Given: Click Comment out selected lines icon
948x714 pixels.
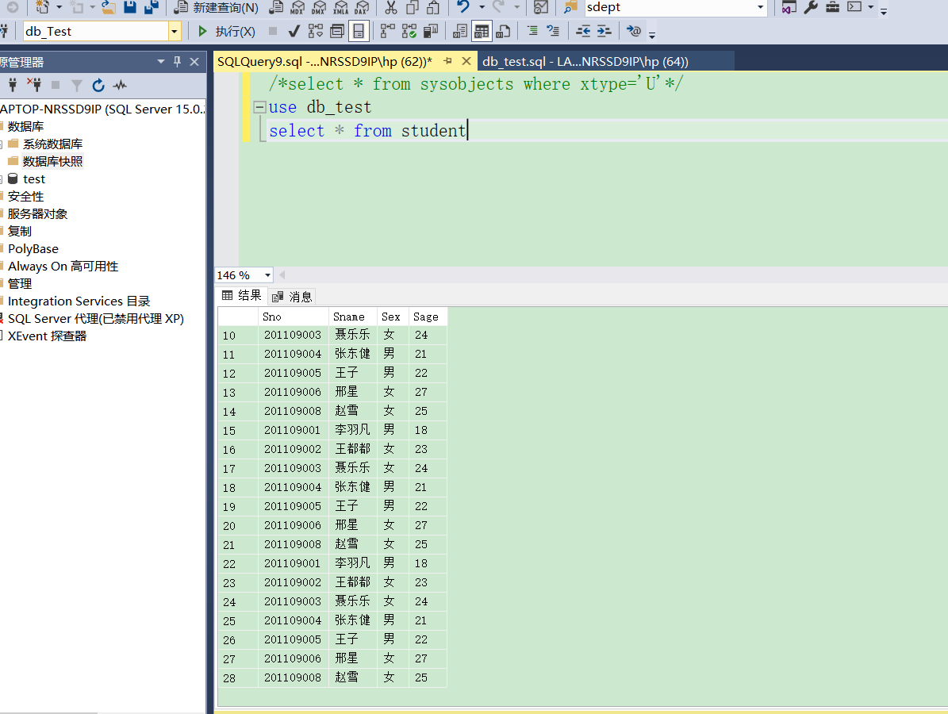Looking at the screenshot, I should tap(532, 31).
